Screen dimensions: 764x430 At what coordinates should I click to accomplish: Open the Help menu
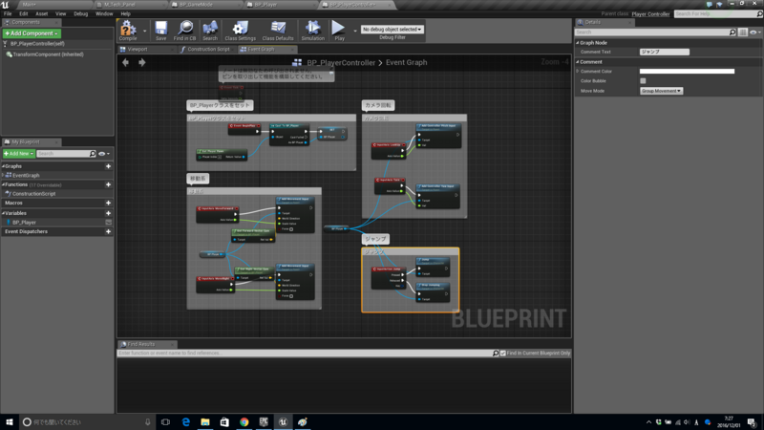125,13
